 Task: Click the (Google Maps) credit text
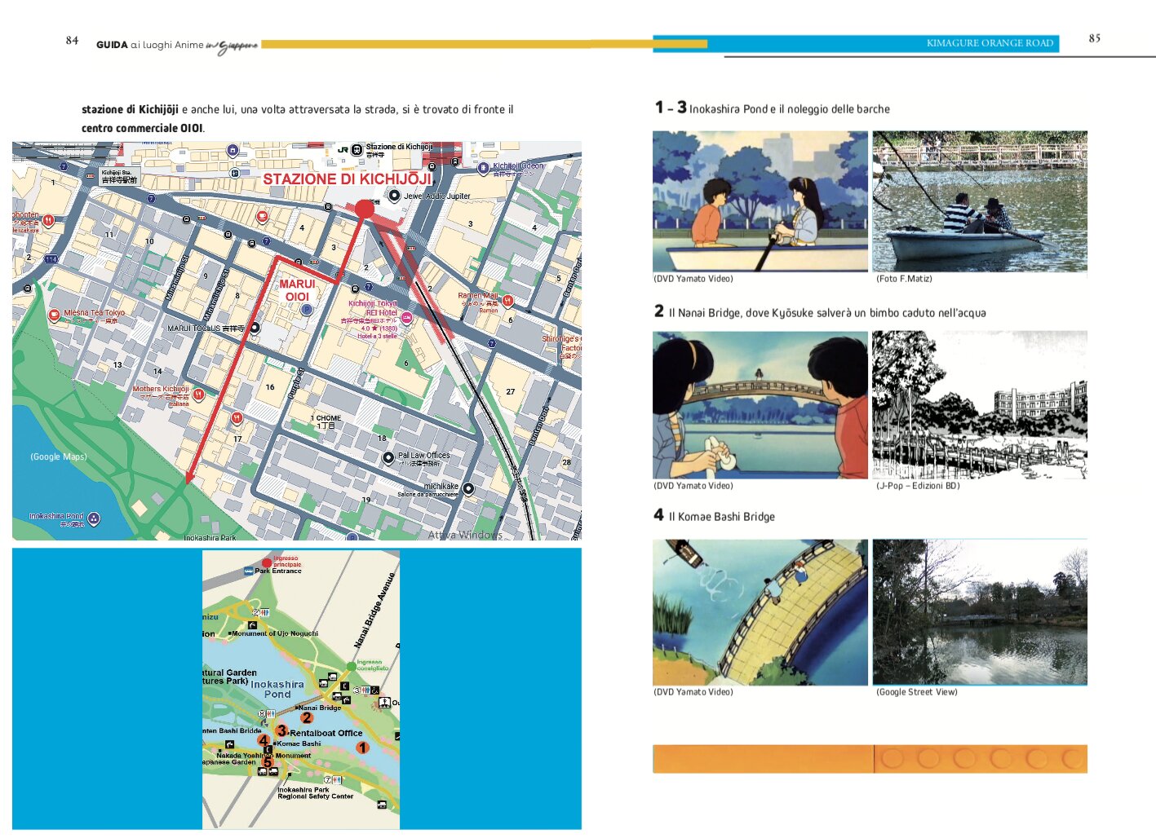tap(59, 456)
